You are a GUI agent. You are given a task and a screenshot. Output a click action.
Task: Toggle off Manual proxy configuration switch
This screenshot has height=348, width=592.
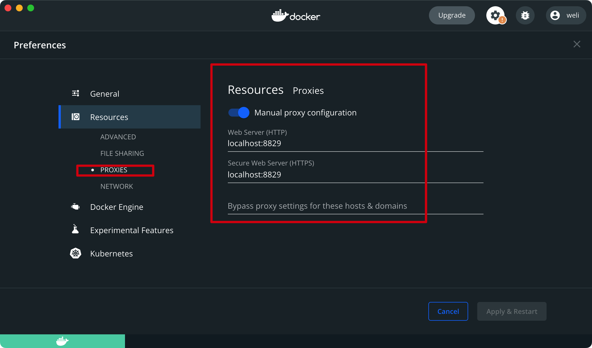(239, 113)
